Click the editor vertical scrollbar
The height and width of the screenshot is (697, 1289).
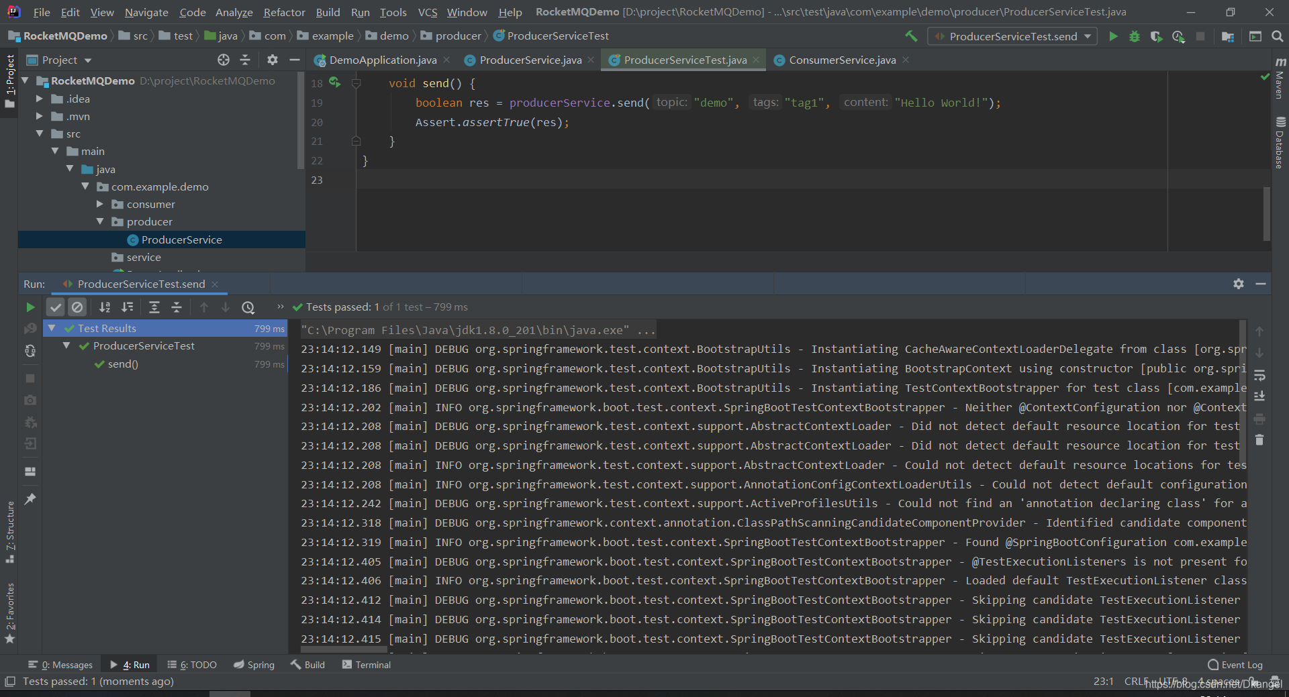[x=1266, y=213]
